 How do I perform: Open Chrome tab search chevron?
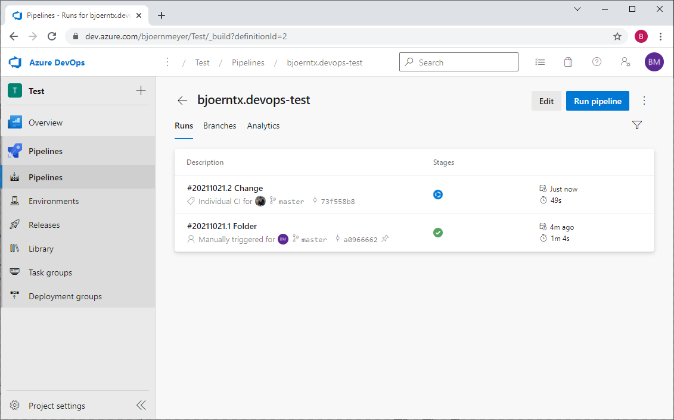coord(577,9)
